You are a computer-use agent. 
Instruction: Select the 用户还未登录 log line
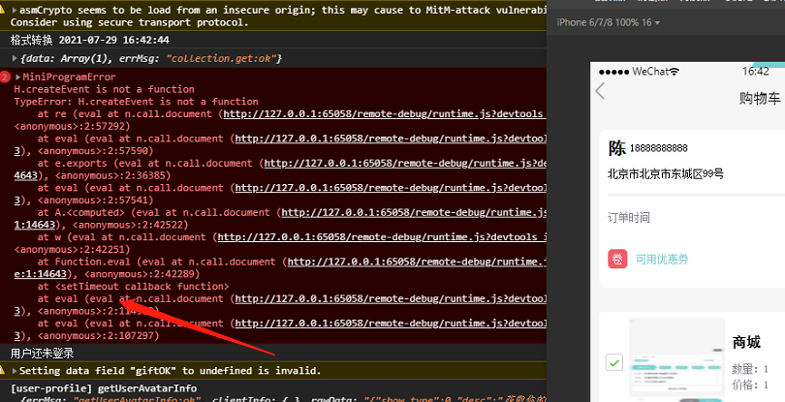point(42,354)
